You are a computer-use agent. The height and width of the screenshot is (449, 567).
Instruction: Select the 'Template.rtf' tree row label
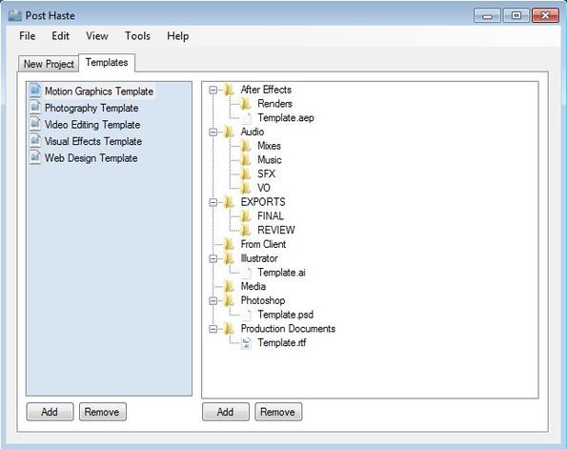(x=282, y=342)
